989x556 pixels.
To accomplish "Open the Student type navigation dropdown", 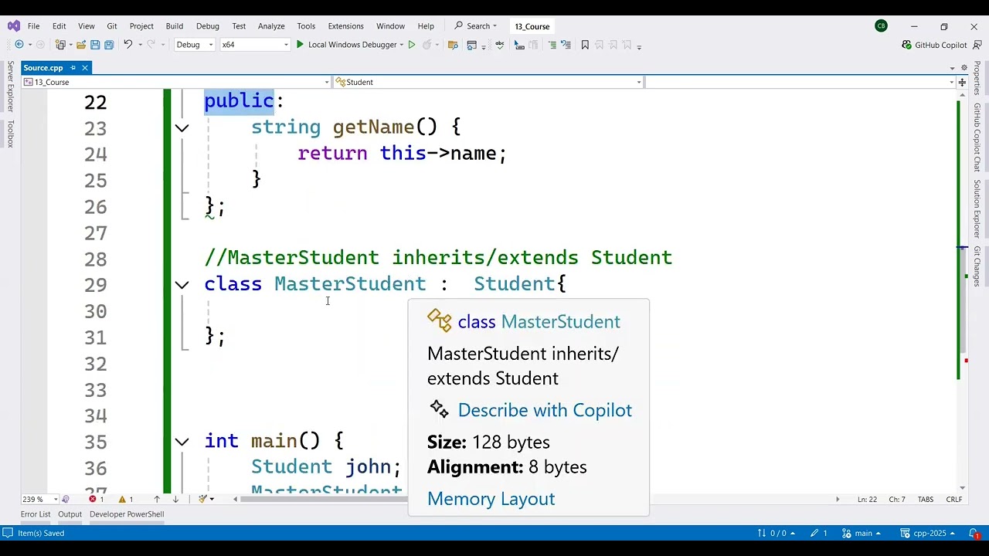I will (x=488, y=82).
